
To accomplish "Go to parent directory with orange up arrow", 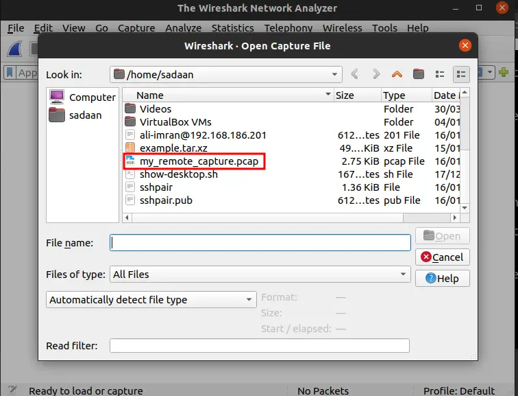I will (x=397, y=74).
